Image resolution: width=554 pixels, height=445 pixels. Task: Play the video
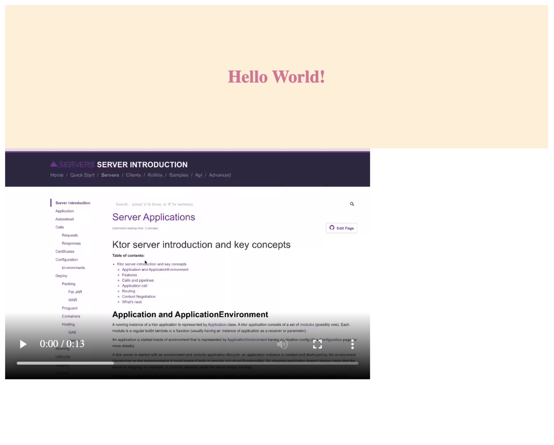click(x=23, y=344)
